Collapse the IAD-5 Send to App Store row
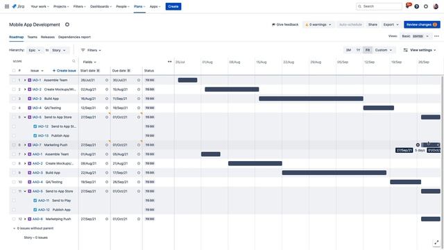 [x=25, y=117]
